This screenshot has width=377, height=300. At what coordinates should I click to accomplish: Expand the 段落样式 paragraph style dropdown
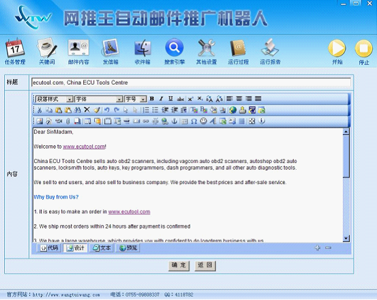point(70,99)
